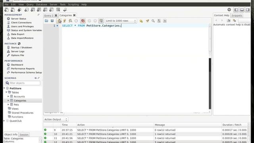The width and height of the screenshot is (254, 143).
Task: Collapse the Tables node under PetStore
Action: click(6, 92)
